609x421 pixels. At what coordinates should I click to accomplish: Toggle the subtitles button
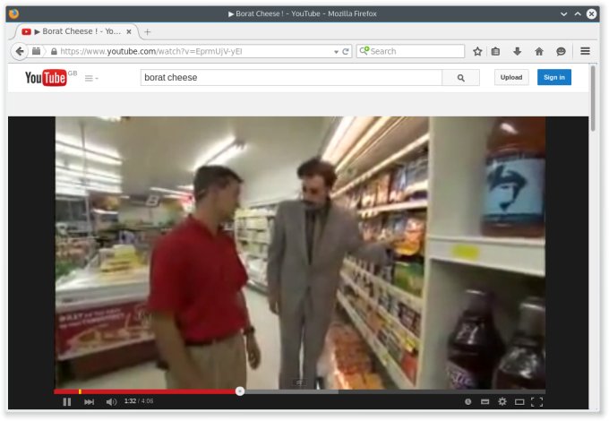485,401
